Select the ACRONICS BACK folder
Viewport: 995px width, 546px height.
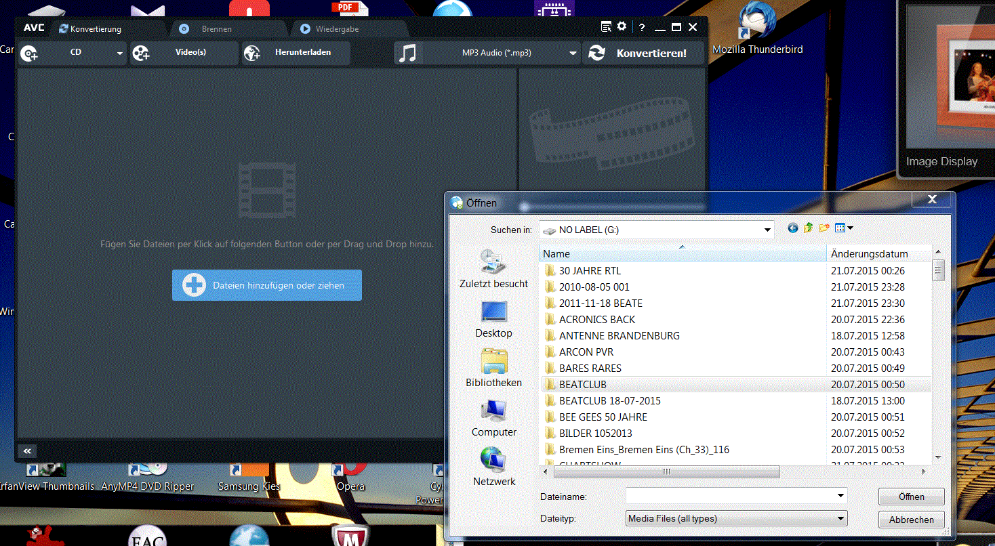(x=597, y=320)
